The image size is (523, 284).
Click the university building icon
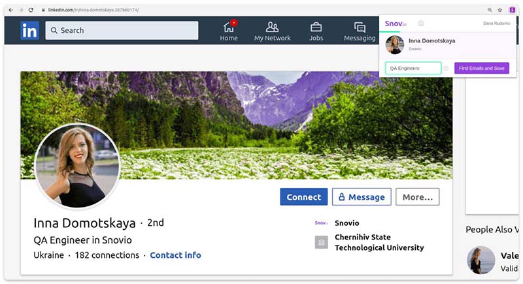(321, 242)
